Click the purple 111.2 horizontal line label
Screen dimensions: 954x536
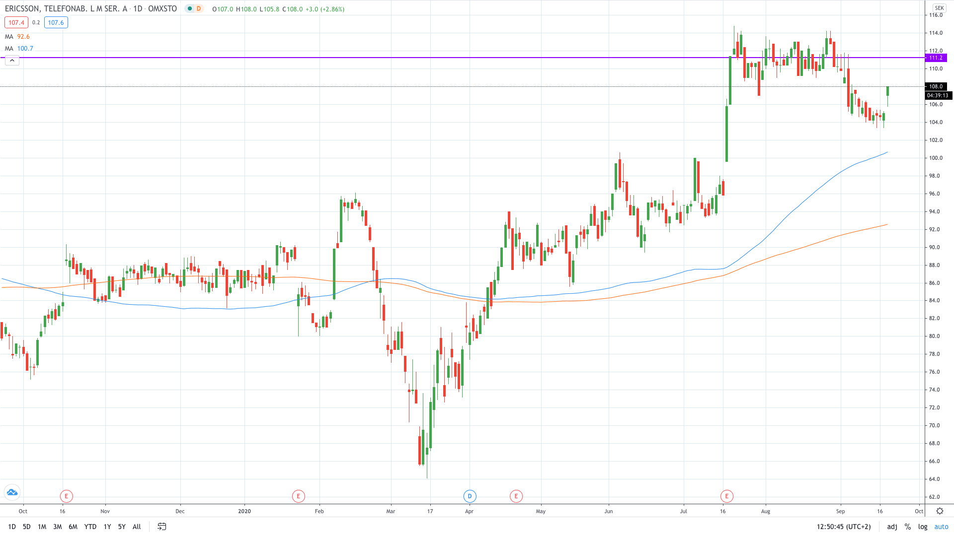coord(936,58)
